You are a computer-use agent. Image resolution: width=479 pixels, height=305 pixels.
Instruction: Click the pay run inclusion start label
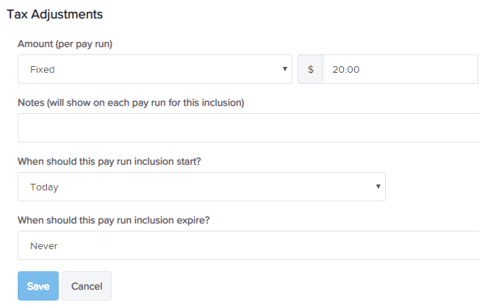(109, 162)
